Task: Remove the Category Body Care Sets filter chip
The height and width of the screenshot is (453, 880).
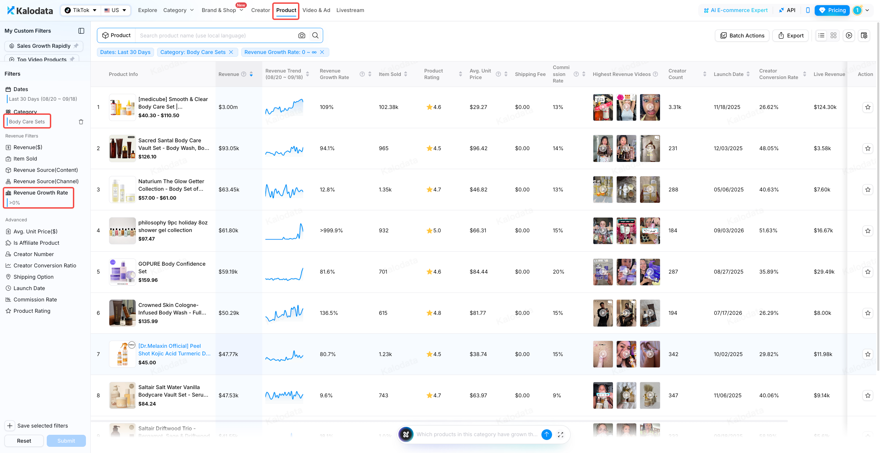Action: click(231, 52)
